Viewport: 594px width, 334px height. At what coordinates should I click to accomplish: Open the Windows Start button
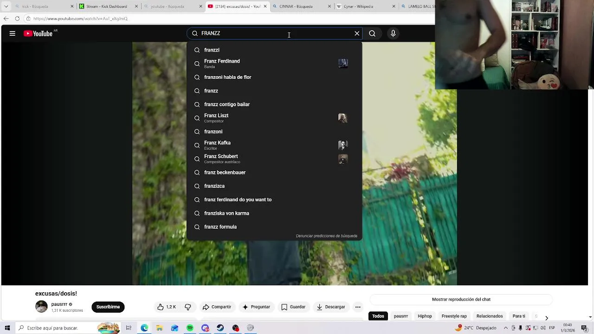[x=7, y=328]
